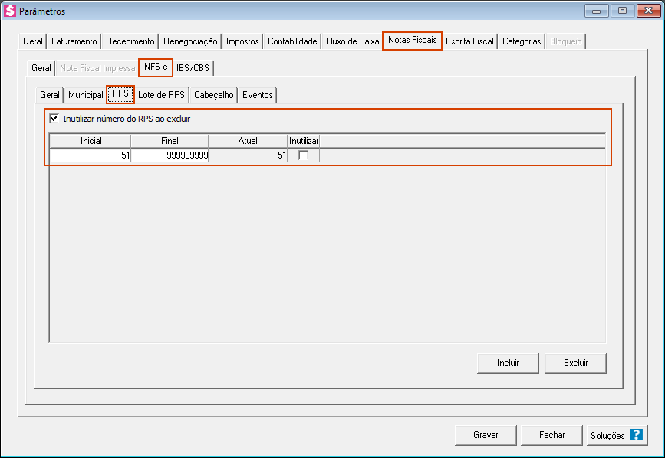Select the Impostos tab
This screenshot has width=665, height=458.
242,41
